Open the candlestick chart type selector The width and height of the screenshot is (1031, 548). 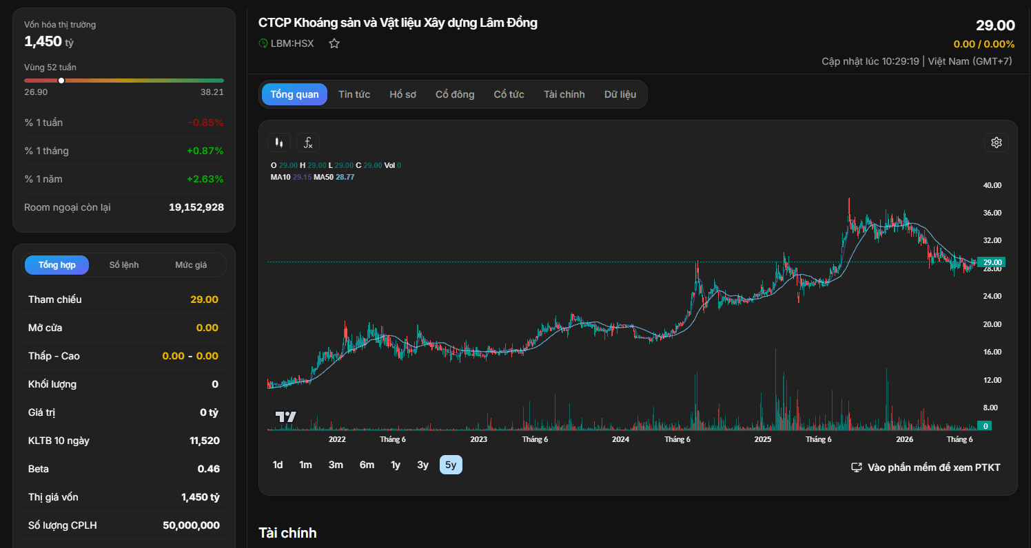click(279, 143)
